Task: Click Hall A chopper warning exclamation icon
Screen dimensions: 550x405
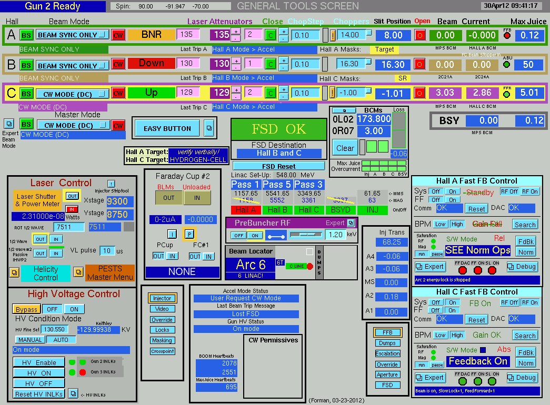Action: [333, 35]
